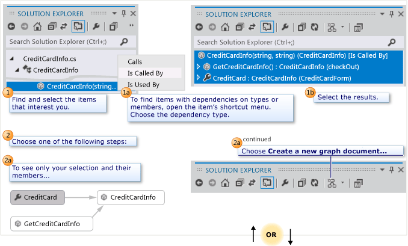Toggle highlighted toolbar icon in Is Called By results panel

tap(267, 27)
